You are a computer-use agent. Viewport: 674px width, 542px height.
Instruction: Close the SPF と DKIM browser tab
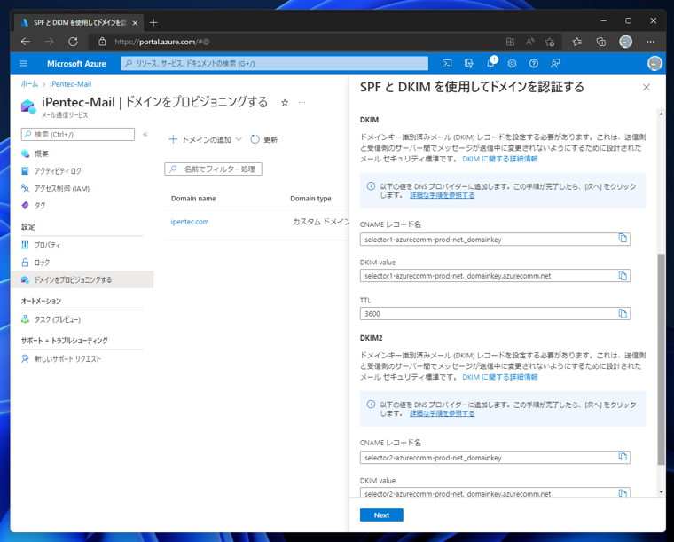pyautogui.click(x=135, y=23)
